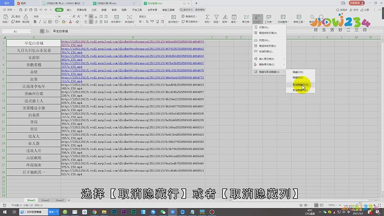
Task: Click the Worksheet icon
Action: click(269, 17)
